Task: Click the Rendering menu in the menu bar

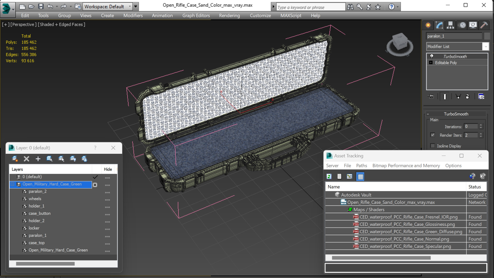Action: coord(229,15)
